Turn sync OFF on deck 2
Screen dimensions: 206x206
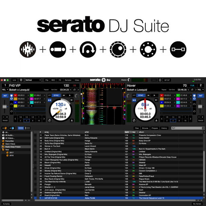tap(134, 95)
